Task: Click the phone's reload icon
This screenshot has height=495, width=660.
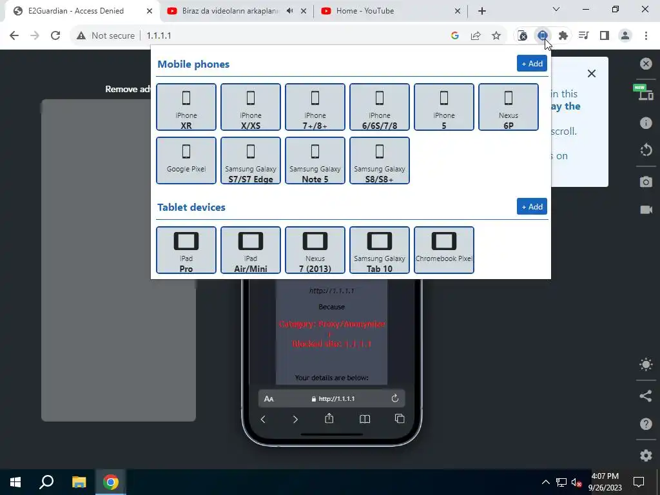Action: (x=395, y=398)
